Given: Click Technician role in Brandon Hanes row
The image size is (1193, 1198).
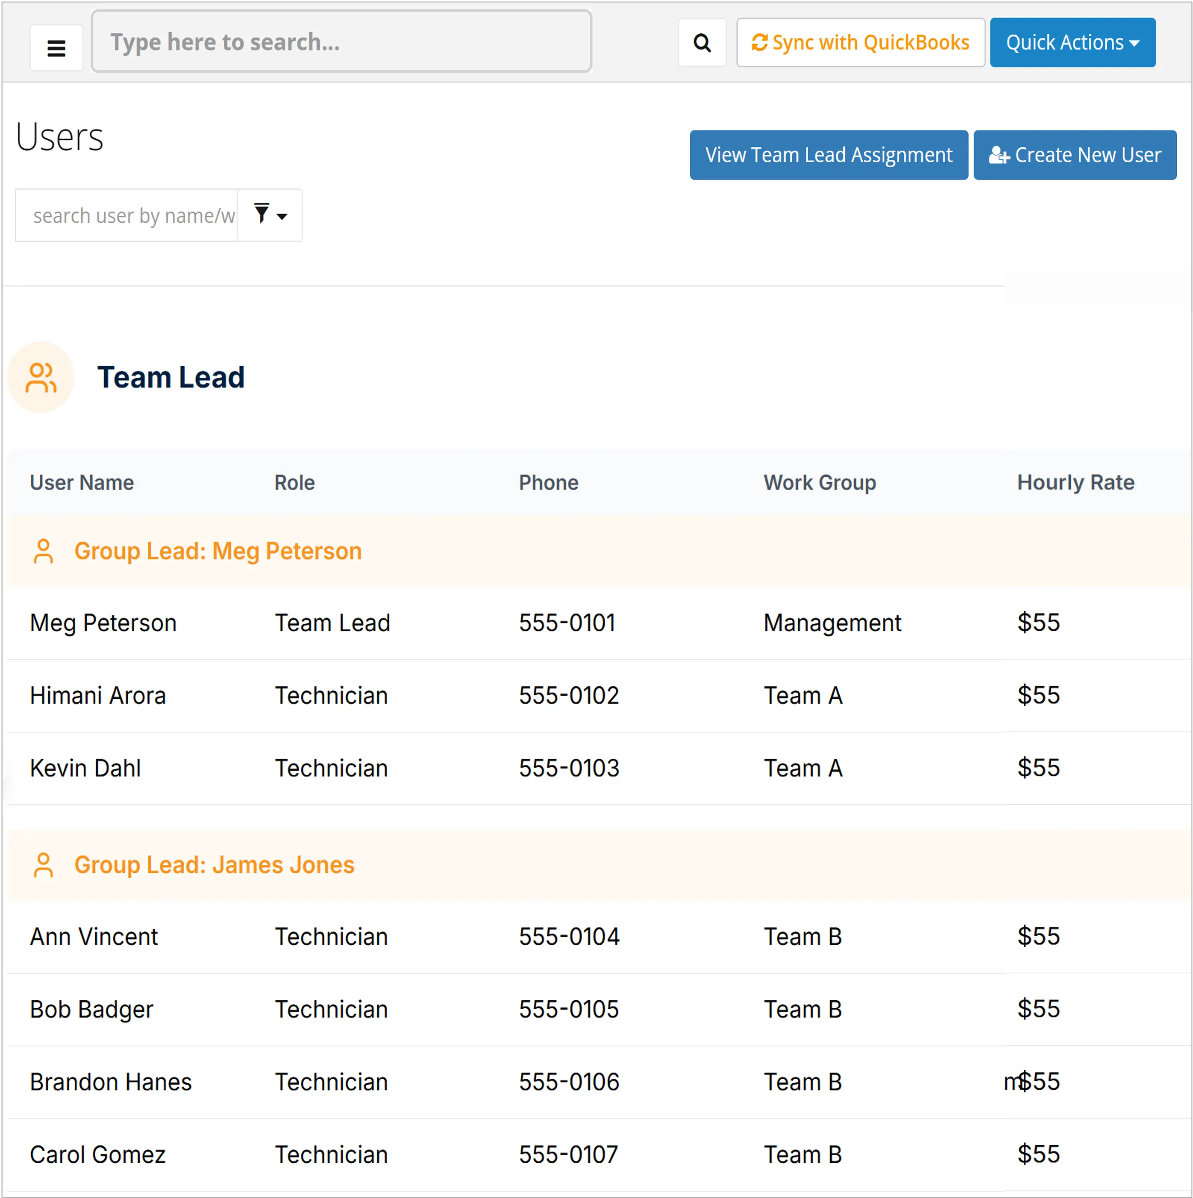Looking at the screenshot, I should 331,1081.
